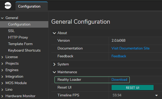
Task: Open Keyboard Shortcuts page
Action: tap(24, 51)
